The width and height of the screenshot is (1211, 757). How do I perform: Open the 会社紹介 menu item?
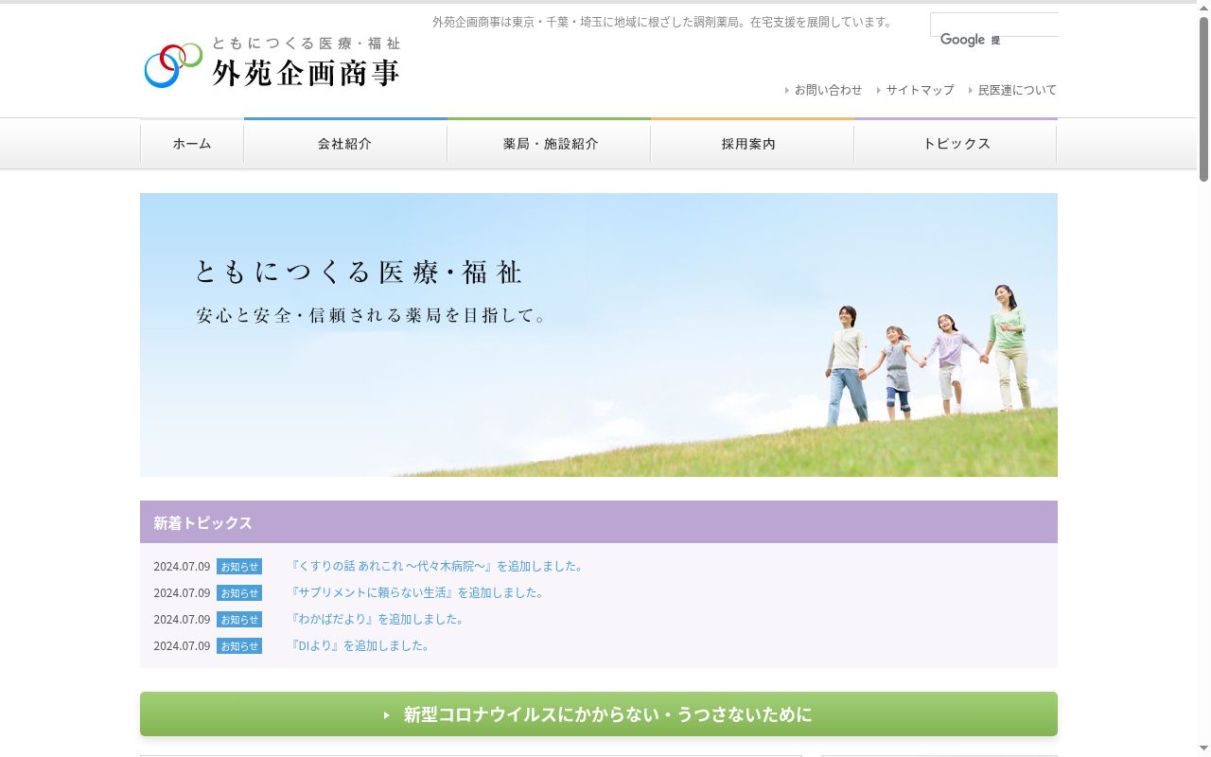tap(345, 144)
